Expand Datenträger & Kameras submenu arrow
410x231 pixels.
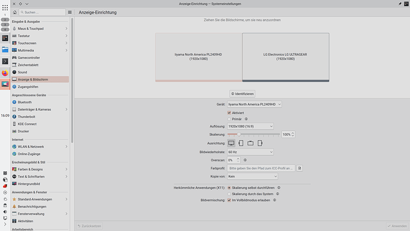(67, 109)
